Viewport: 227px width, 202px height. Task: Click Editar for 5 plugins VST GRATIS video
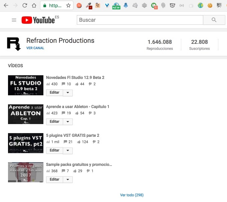[x=54, y=150]
